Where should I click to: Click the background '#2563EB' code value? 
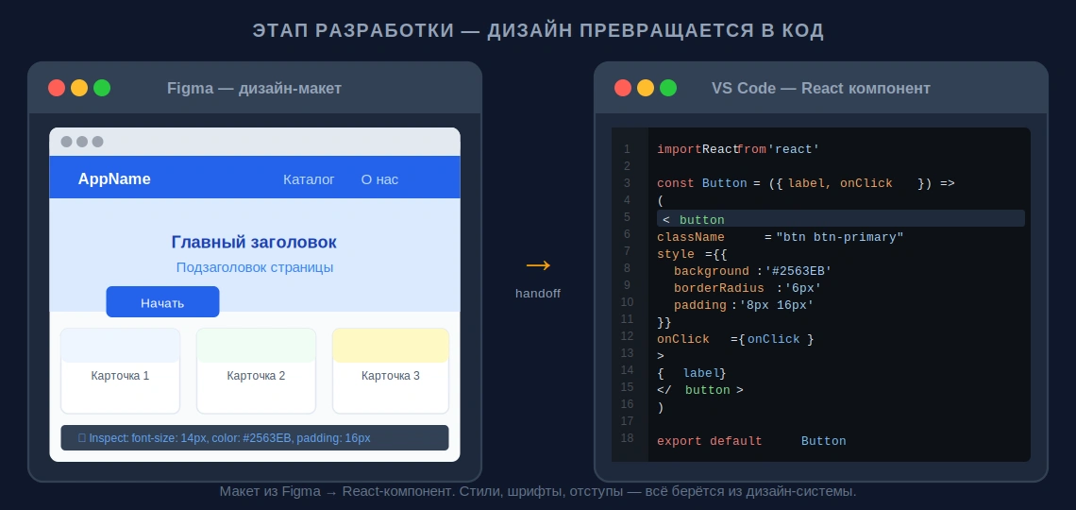tap(799, 271)
